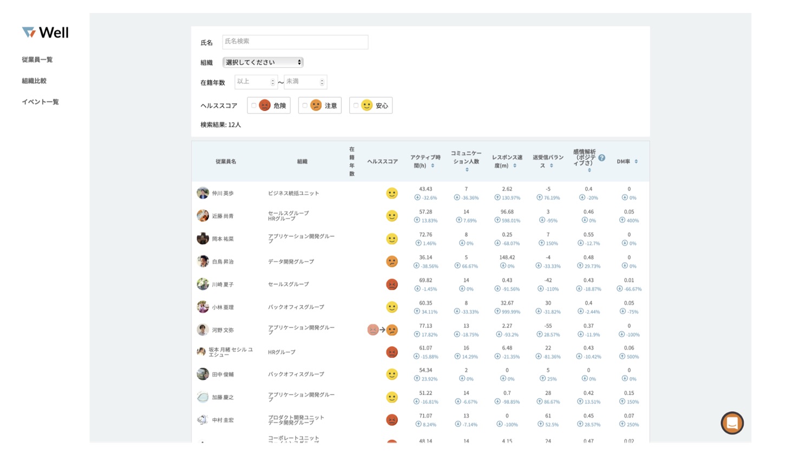Click the 未満 maximum tenure stepper
812x456 pixels.
[x=322, y=82]
